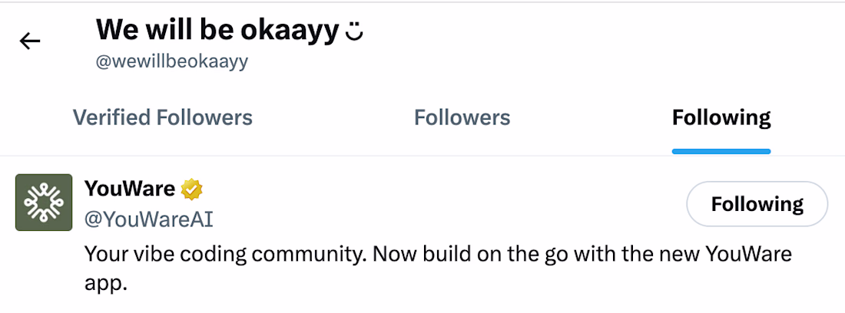845x313 pixels.
Task: Switch to the Verified Followers tab
Action: [x=162, y=117]
